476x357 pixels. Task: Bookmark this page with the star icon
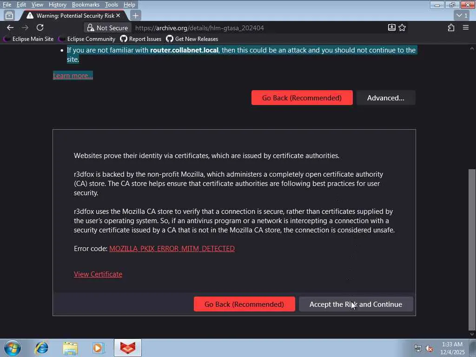click(402, 27)
